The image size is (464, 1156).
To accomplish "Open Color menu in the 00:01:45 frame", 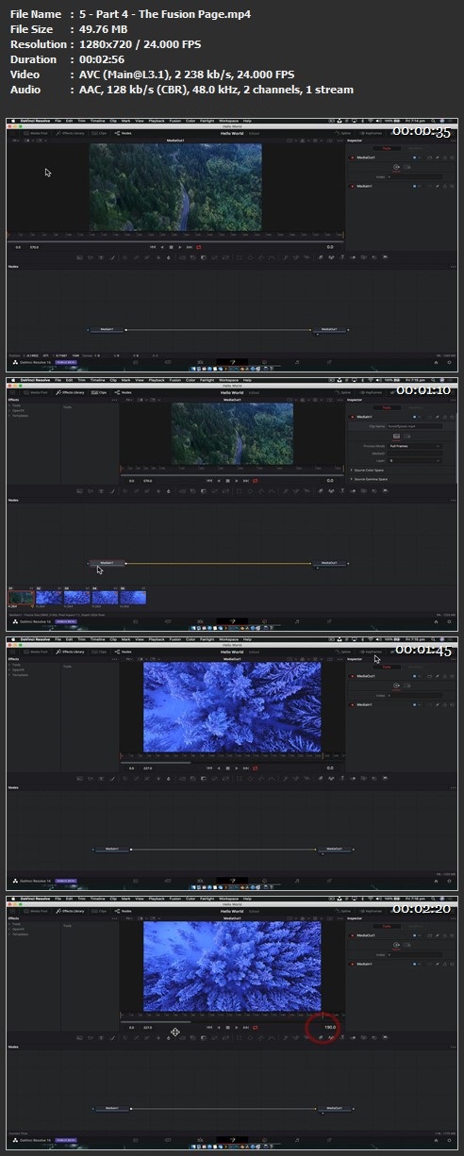I will click(x=190, y=640).
